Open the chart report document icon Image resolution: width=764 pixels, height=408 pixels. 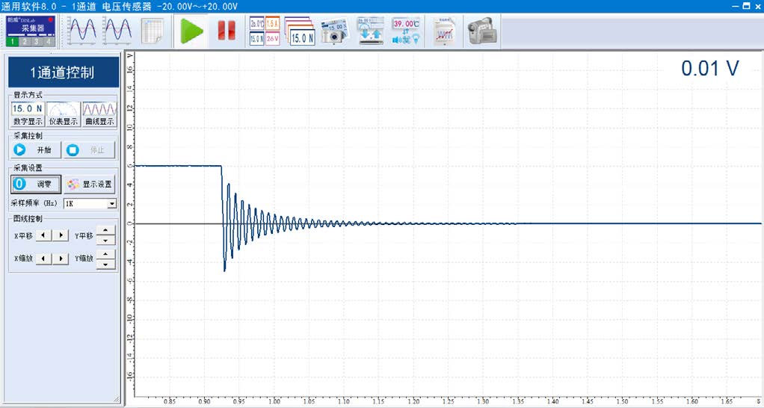click(x=445, y=31)
